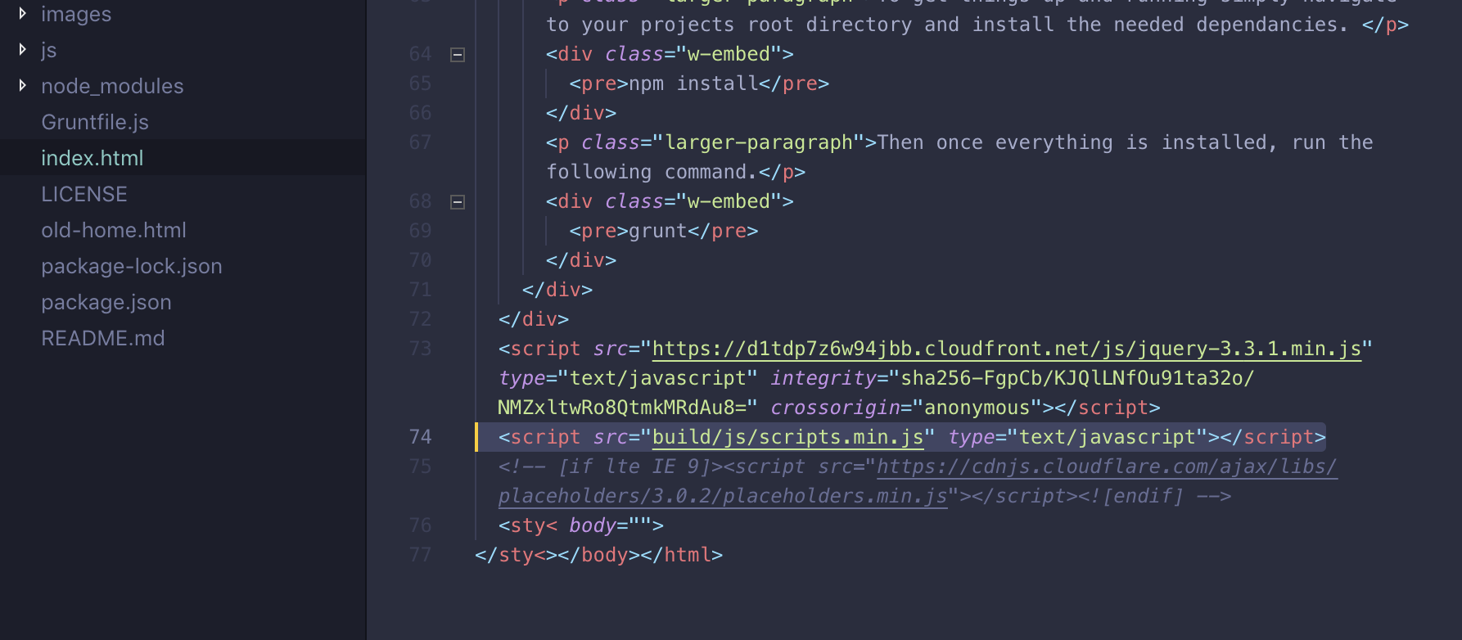The width and height of the screenshot is (1462, 640).
Task: Click the 'following command.' text
Action: click(652, 172)
